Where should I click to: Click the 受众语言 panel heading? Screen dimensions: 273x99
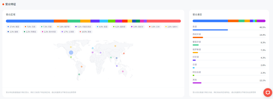(x=197, y=15)
